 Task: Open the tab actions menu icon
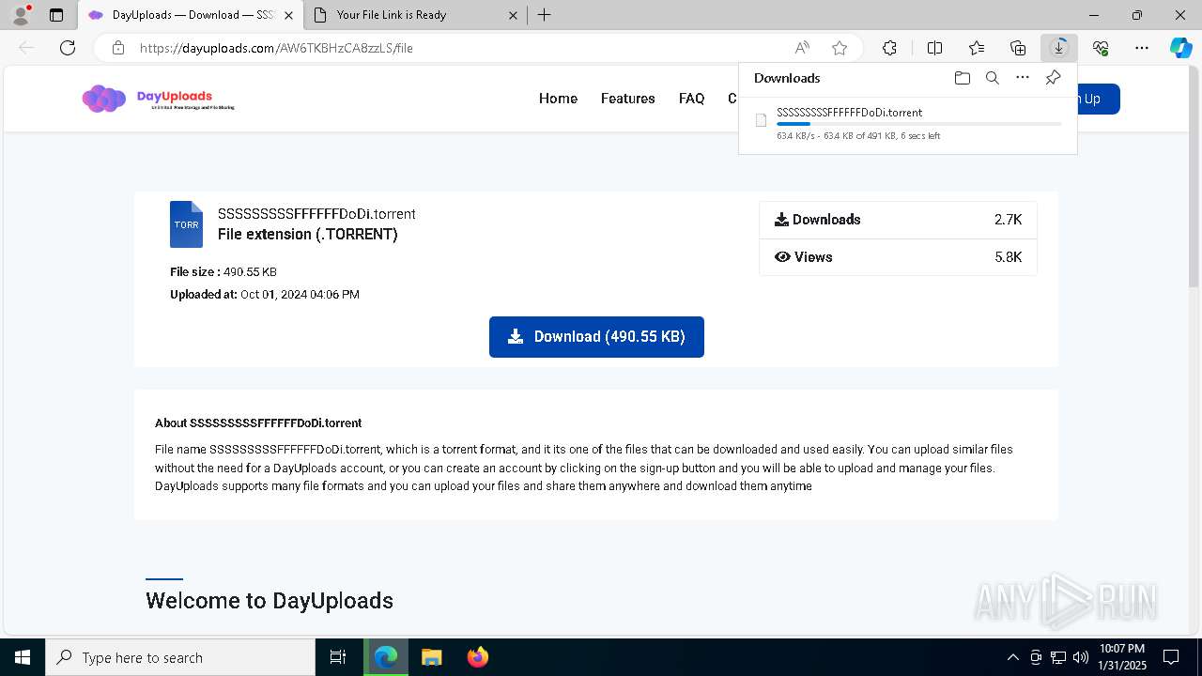(56, 15)
